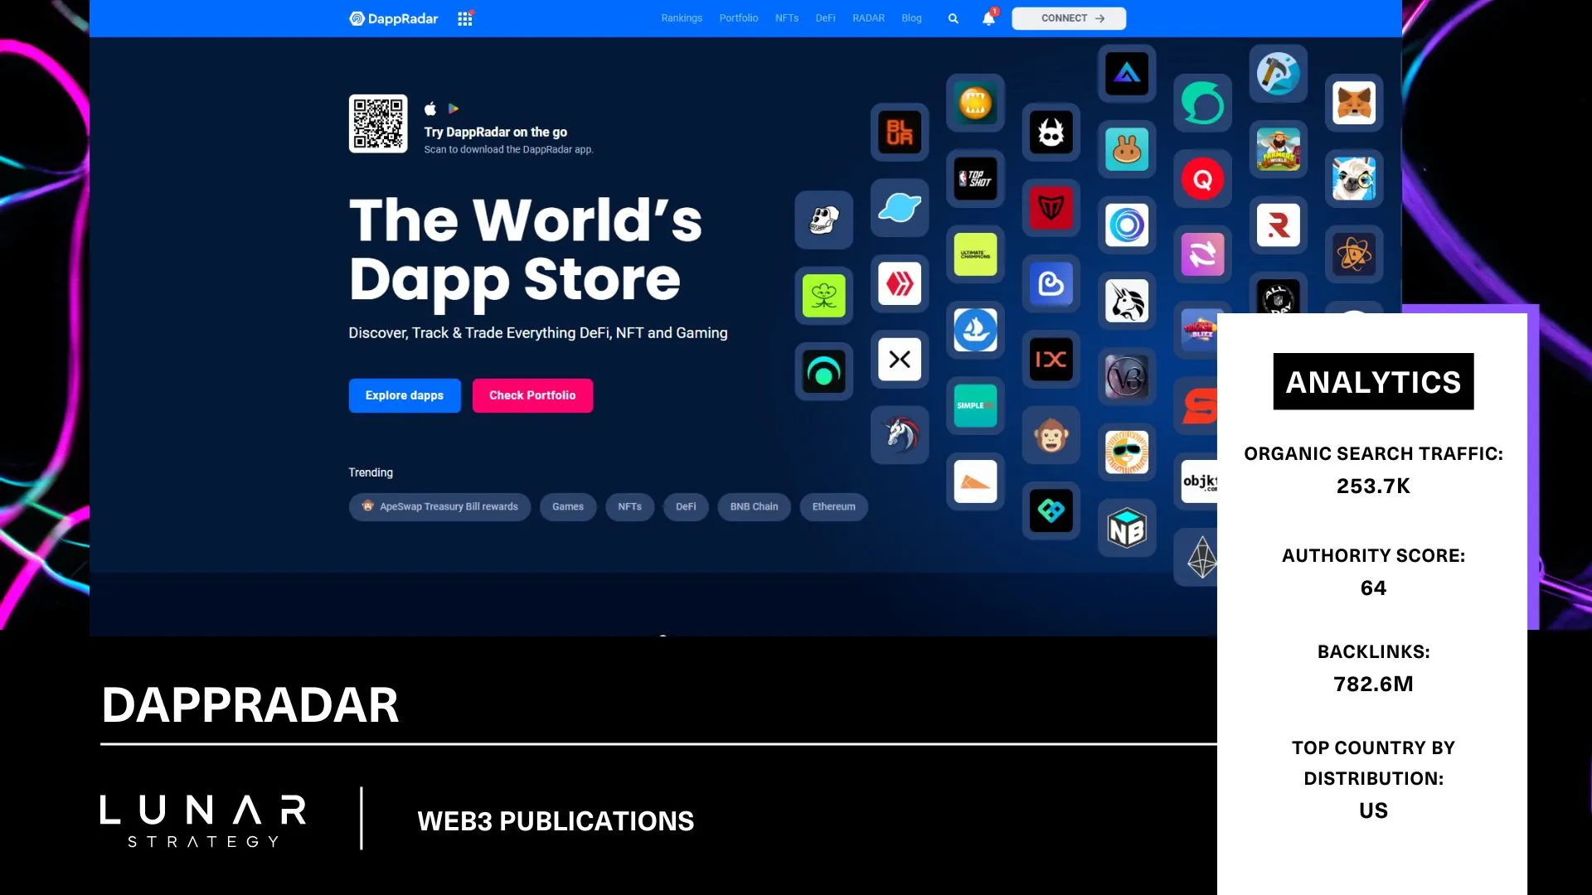
Task: Go to the Blog navigation item
Action: click(x=910, y=17)
